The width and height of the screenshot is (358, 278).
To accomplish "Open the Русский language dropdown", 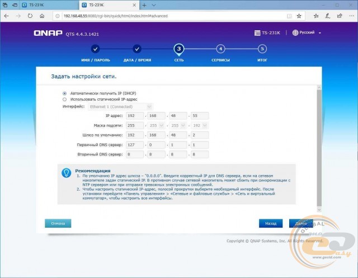I will coord(307,32).
